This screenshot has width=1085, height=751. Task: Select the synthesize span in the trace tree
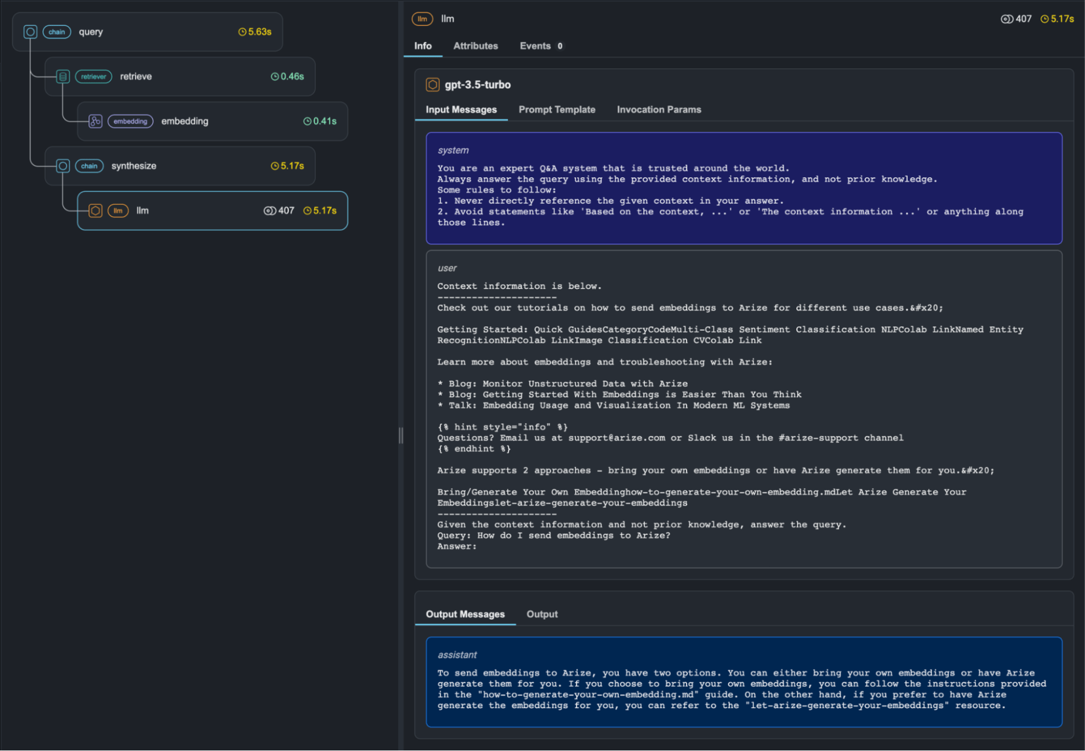click(x=133, y=166)
